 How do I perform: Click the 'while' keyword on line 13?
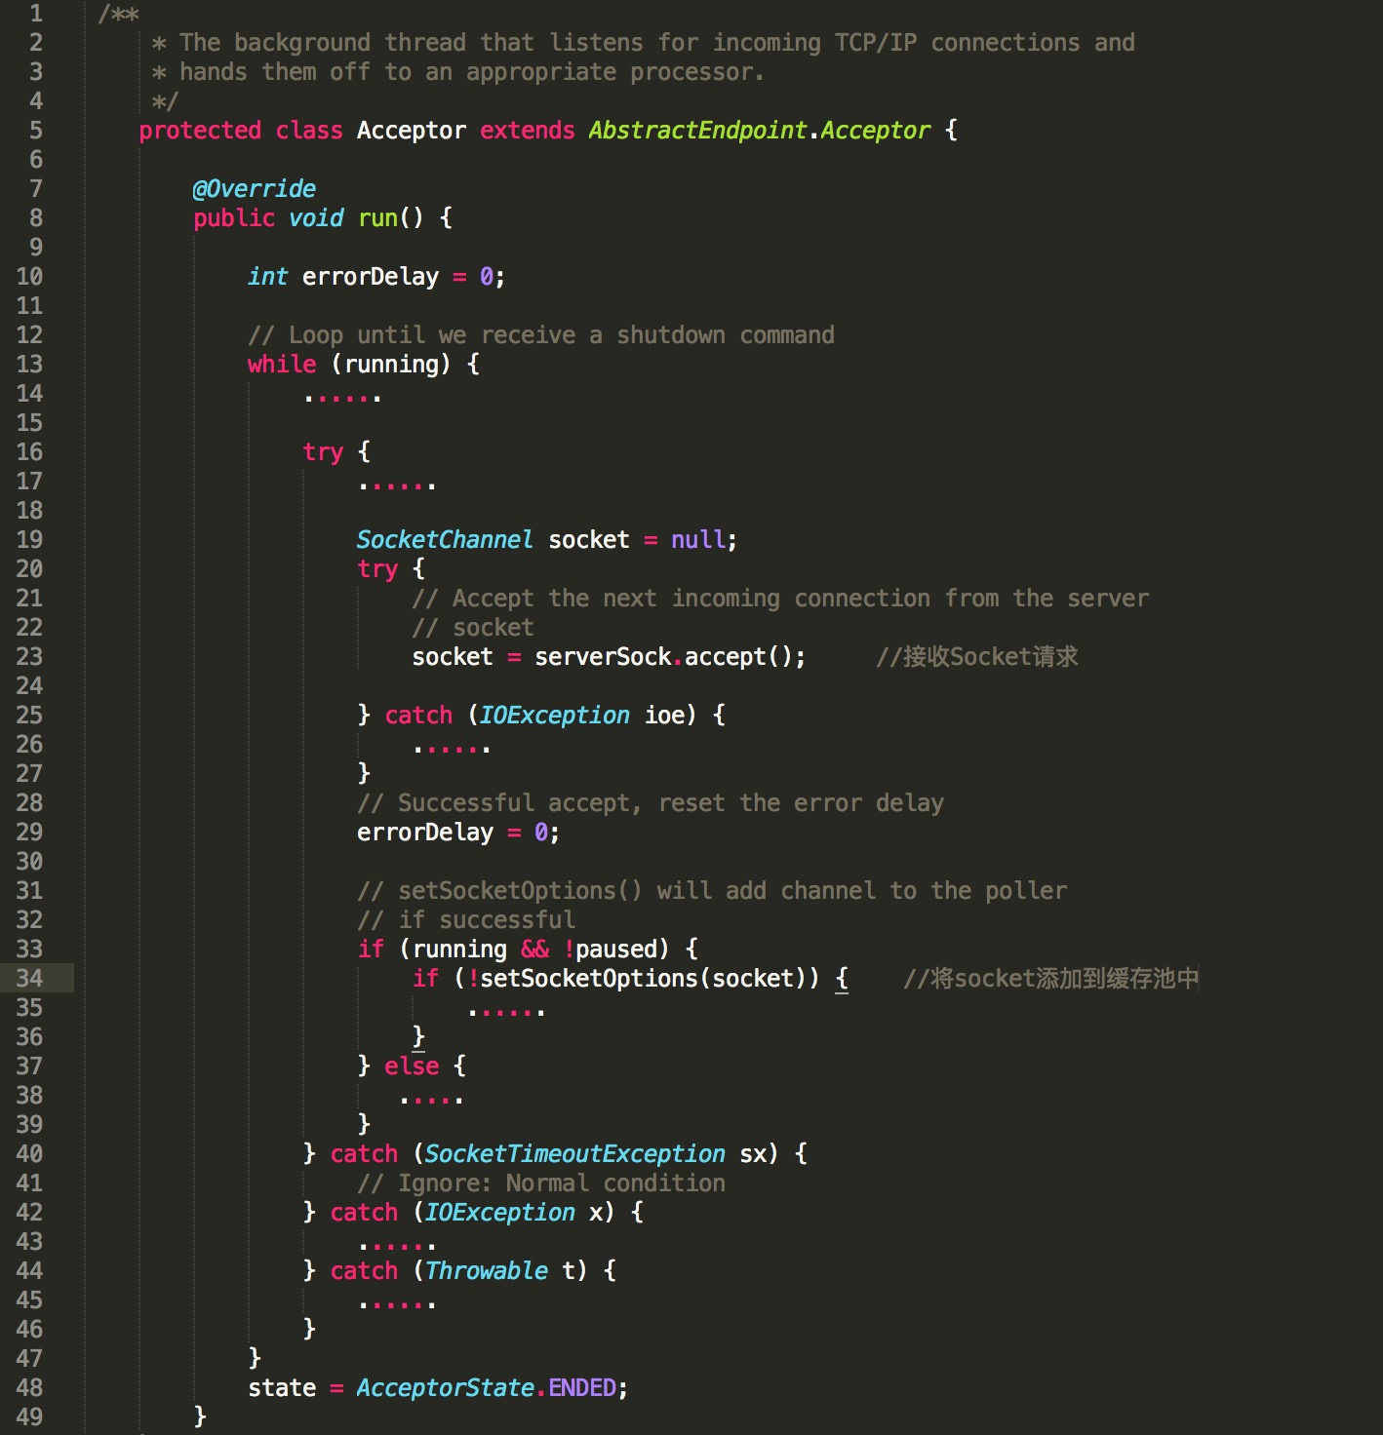click(282, 364)
